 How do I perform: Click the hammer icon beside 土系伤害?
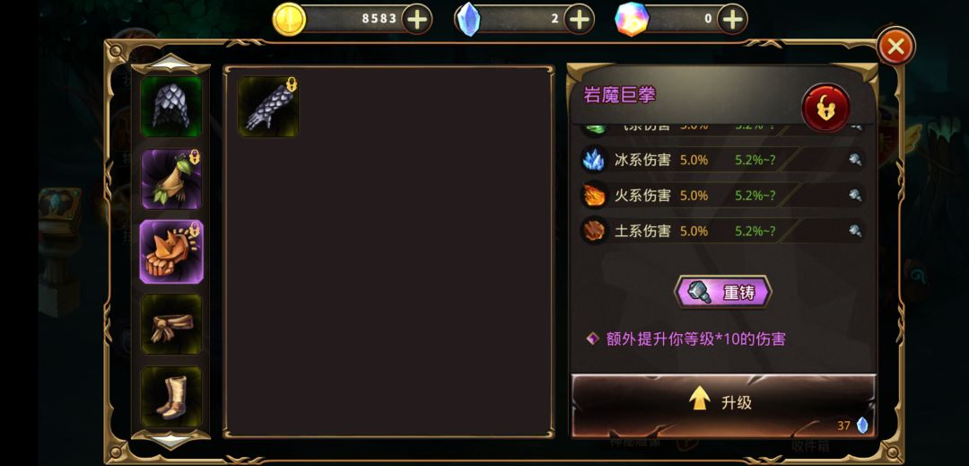pos(855,231)
